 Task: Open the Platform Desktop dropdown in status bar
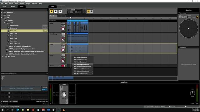coord(165,107)
